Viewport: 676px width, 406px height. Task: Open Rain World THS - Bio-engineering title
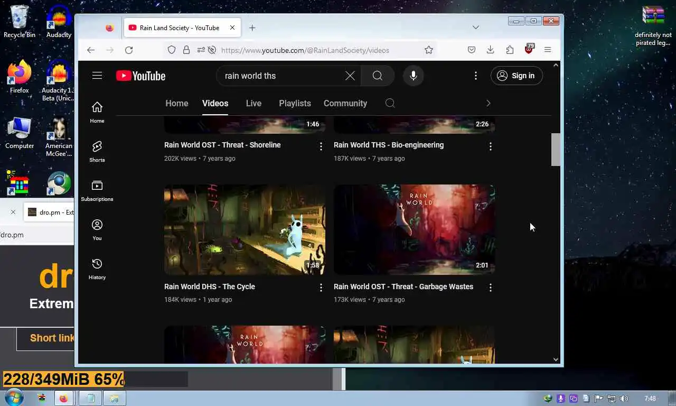coord(389,145)
